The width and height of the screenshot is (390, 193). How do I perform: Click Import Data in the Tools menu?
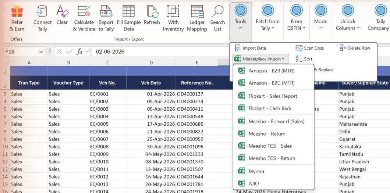251,48
